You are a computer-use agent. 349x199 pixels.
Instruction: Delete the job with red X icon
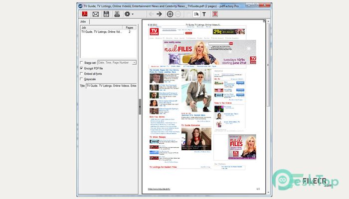215,14
